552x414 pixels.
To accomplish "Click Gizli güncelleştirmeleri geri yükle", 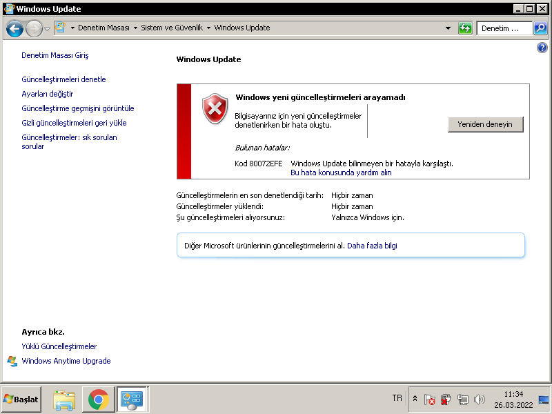I will click(x=74, y=123).
